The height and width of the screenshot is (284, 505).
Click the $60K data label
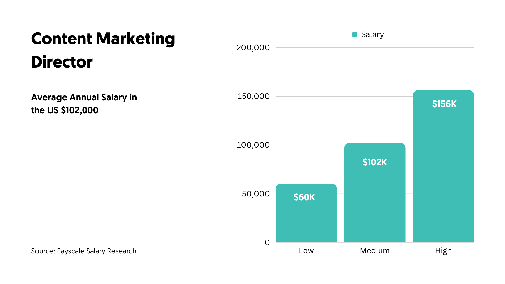point(304,197)
